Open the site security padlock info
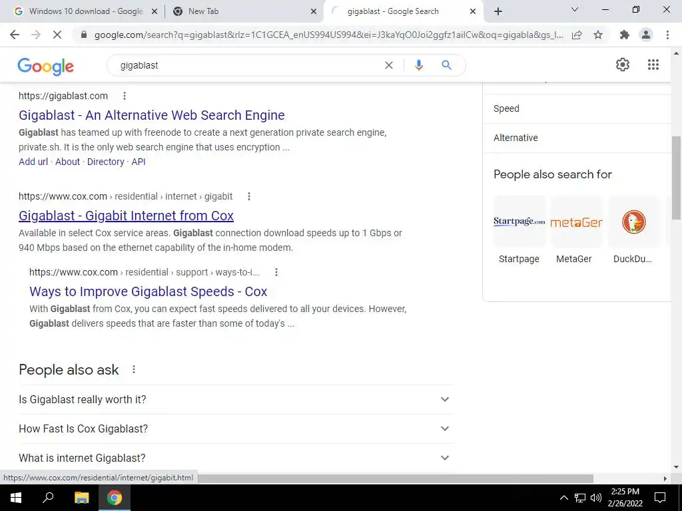This screenshot has width=682, height=511. [x=84, y=35]
